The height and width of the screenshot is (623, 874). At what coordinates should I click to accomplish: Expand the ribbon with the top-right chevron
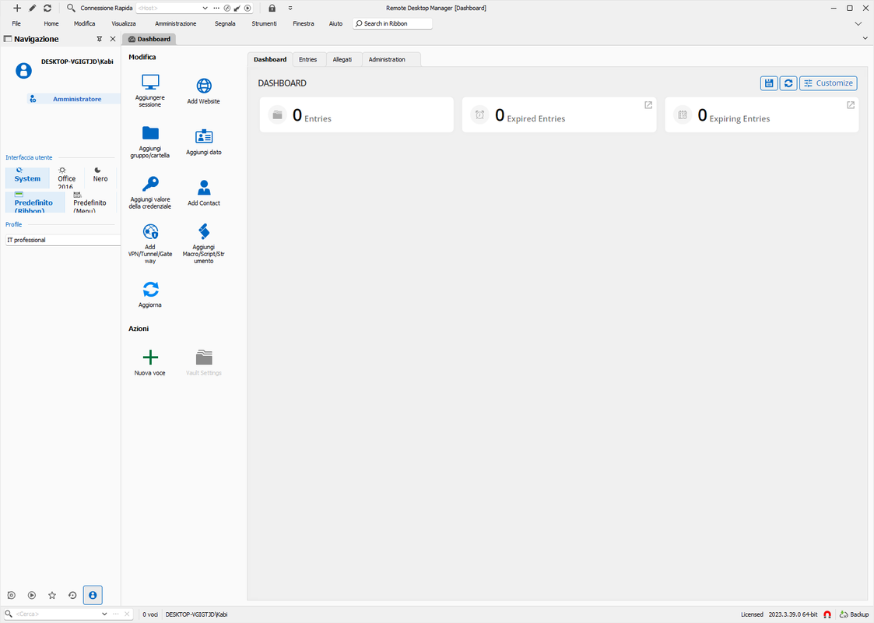858,23
